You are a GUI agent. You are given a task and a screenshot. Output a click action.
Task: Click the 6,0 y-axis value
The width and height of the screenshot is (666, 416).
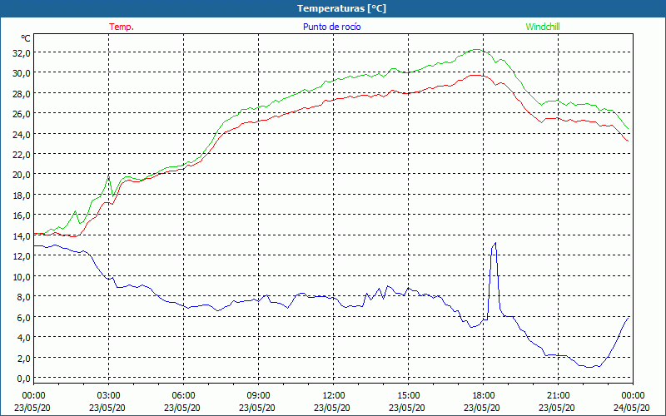[x=23, y=318]
